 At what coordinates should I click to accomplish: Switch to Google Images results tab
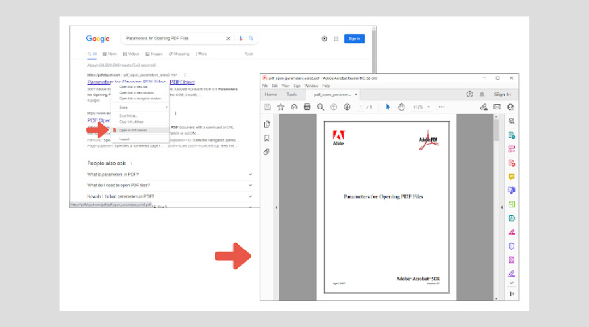[154, 54]
